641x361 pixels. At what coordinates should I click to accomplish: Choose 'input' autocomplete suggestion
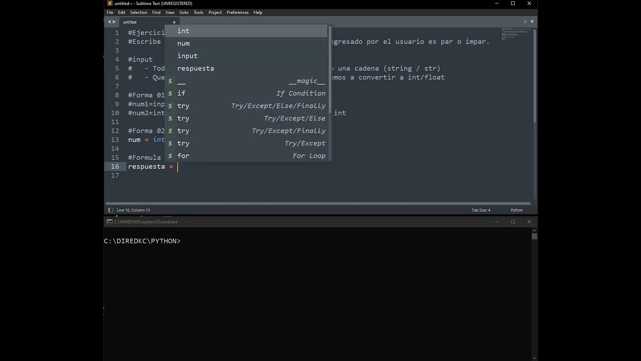[246, 56]
